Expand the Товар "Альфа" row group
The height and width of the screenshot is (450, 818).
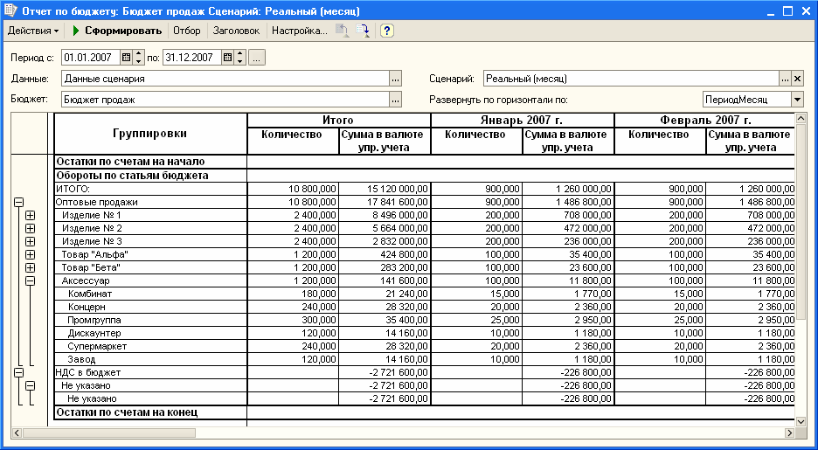30,254
